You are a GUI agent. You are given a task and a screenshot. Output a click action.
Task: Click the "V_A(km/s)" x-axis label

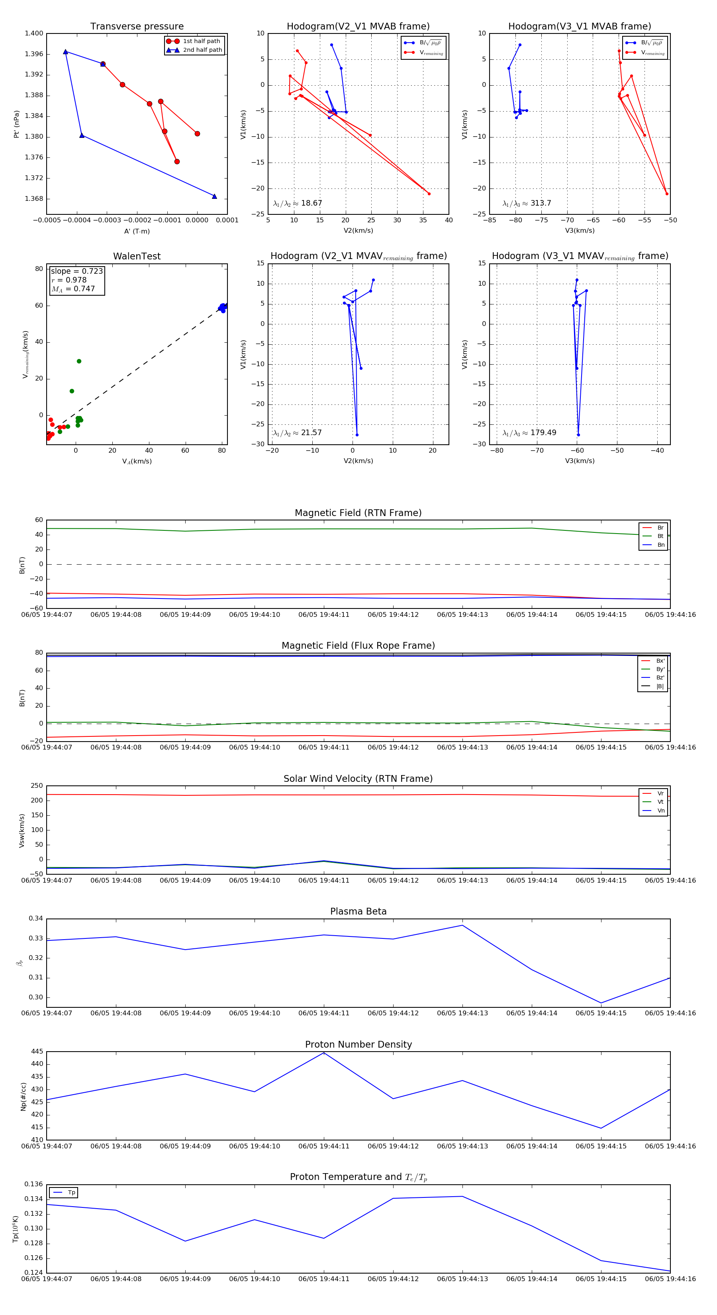137,461
